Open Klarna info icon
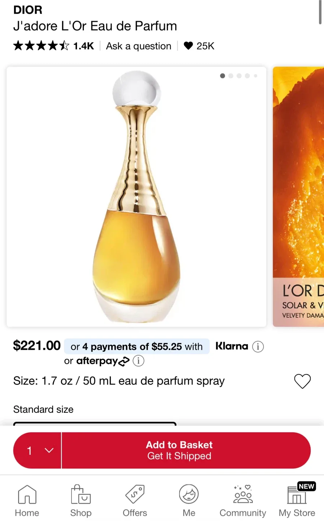The image size is (324, 521). click(258, 347)
